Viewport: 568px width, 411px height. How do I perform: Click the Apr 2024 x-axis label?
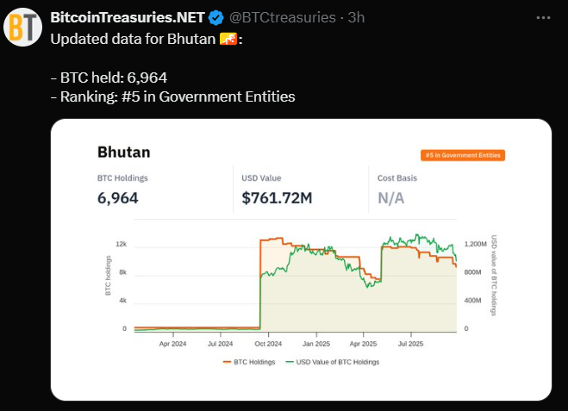[172, 343]
